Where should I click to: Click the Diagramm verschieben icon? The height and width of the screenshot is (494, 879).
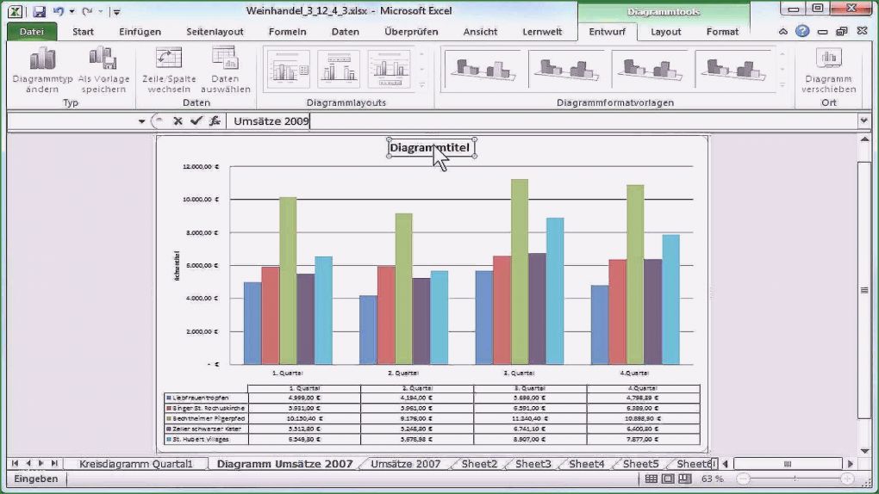point(828,59)
